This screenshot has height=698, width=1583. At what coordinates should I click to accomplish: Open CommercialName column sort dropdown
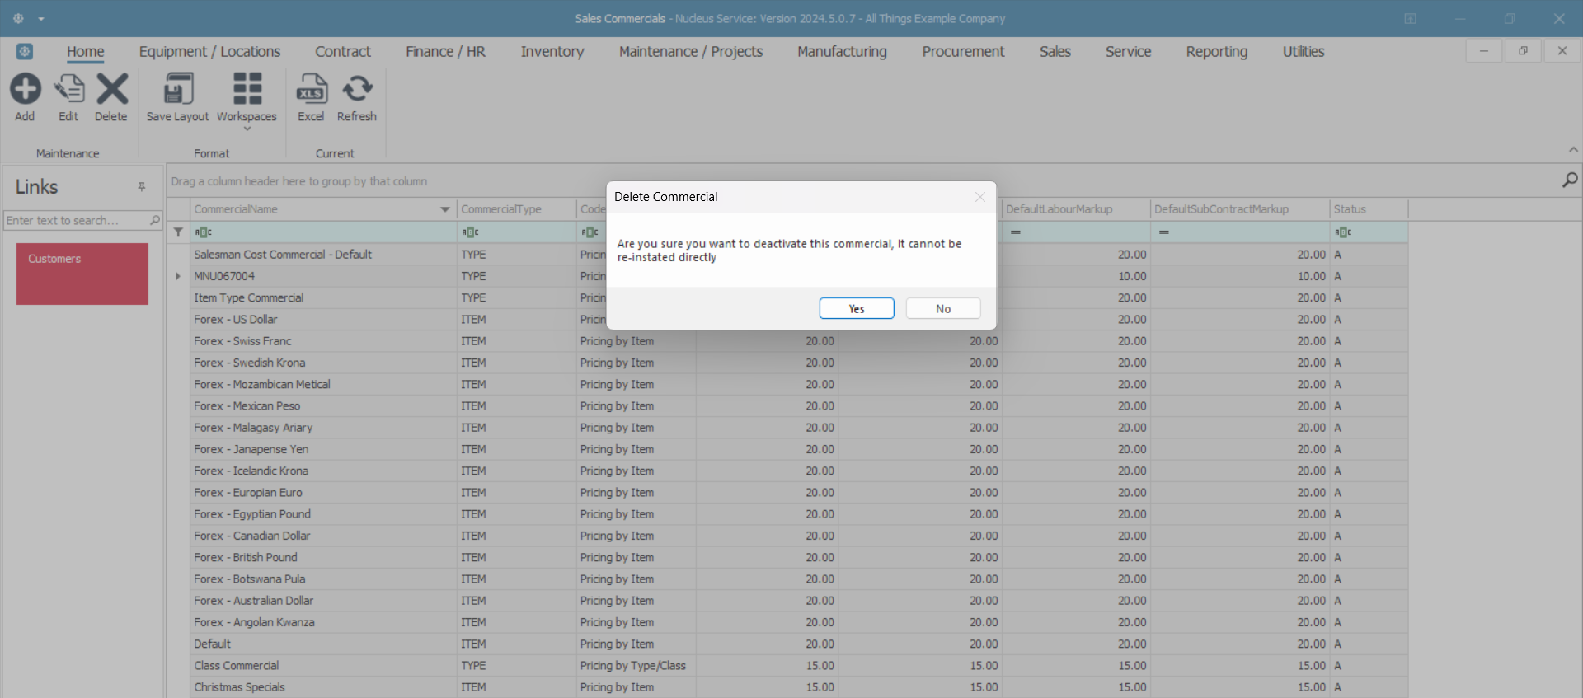point(445,209)
